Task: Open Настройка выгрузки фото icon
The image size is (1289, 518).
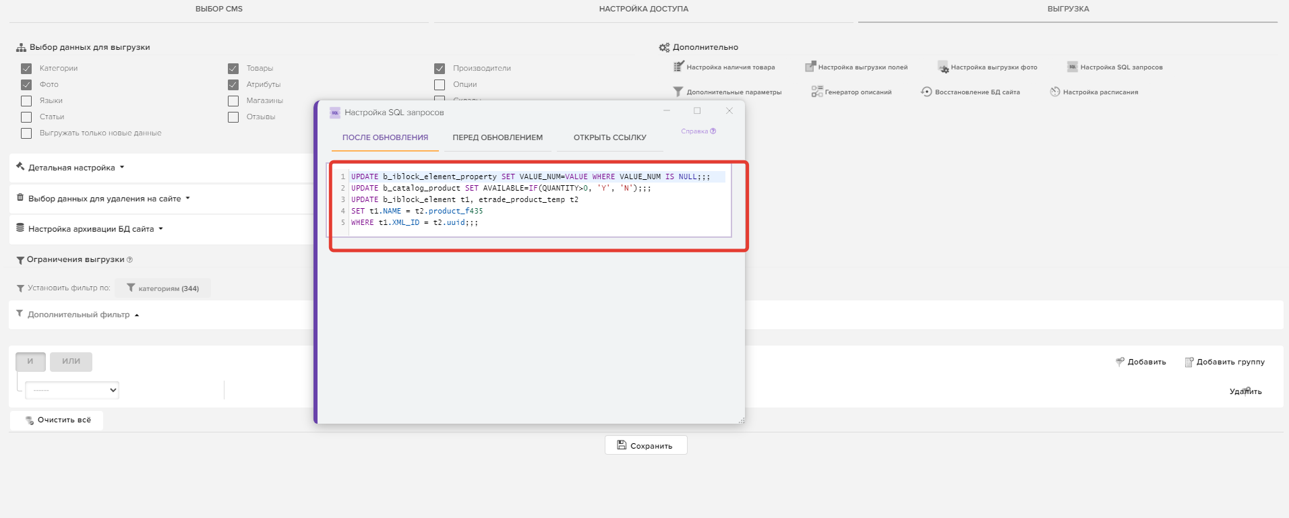Action: point(943,67)
